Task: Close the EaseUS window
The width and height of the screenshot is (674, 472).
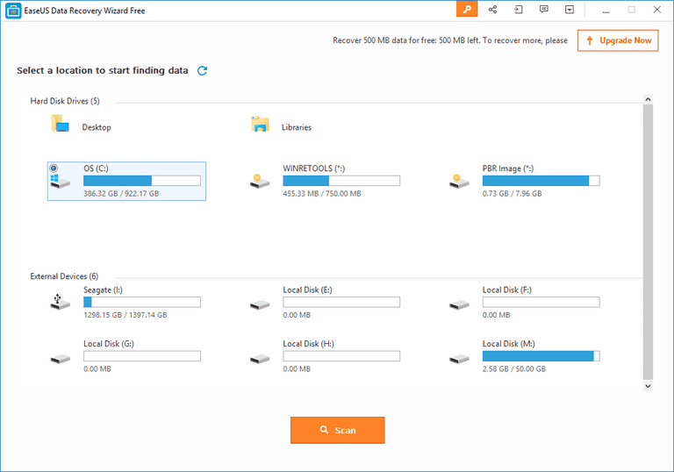Action: [656, 10]
